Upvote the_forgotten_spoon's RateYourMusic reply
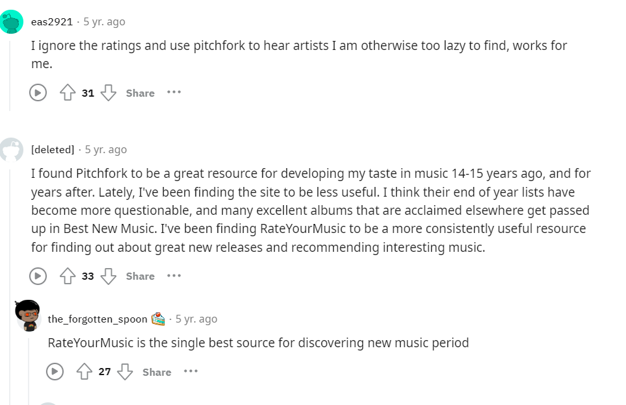The width and height of the screenshot is (626, 405). (x=84, y=372)
